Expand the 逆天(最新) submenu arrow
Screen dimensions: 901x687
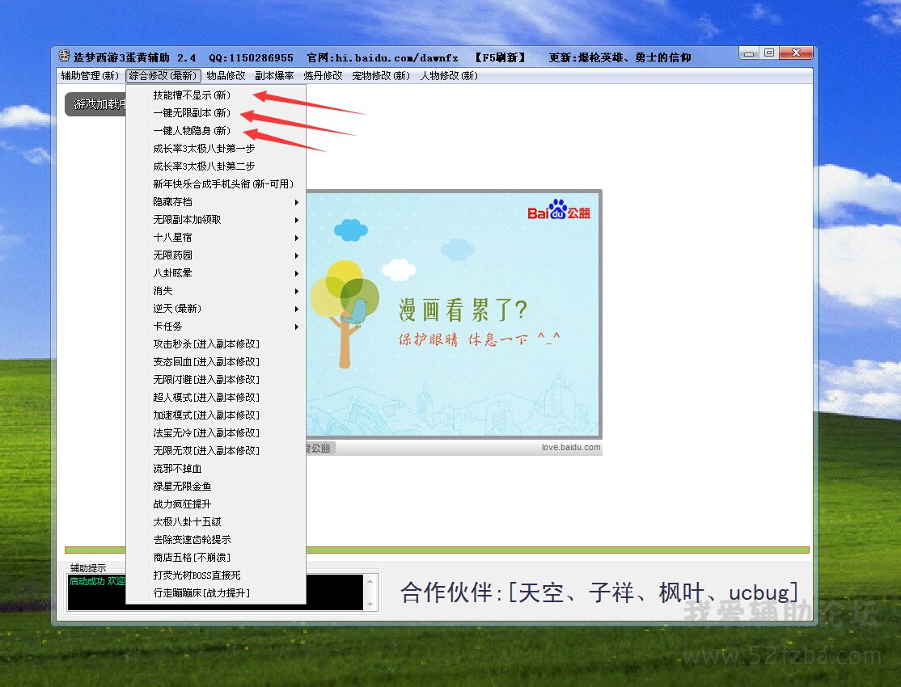297,309
